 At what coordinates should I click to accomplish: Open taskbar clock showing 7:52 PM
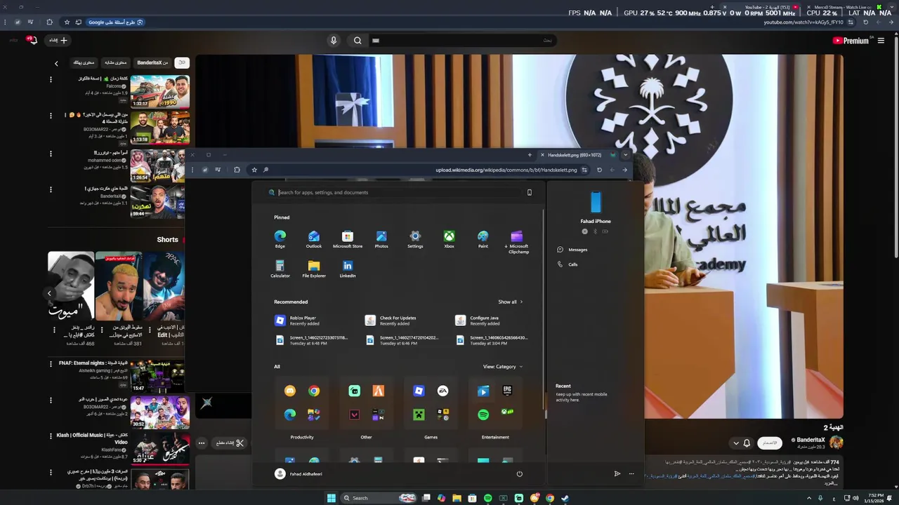(x=875, y=498)
